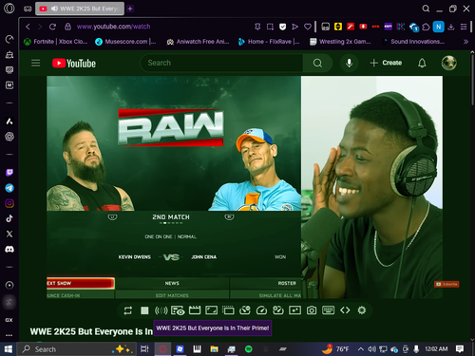
Task: Click the Create button on YouTube
Action: click(x=386, y=63)
